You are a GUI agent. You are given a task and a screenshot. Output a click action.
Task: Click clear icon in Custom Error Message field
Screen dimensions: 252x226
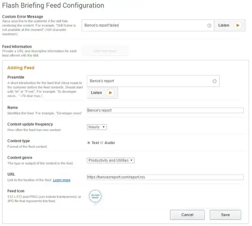point(209,25)
